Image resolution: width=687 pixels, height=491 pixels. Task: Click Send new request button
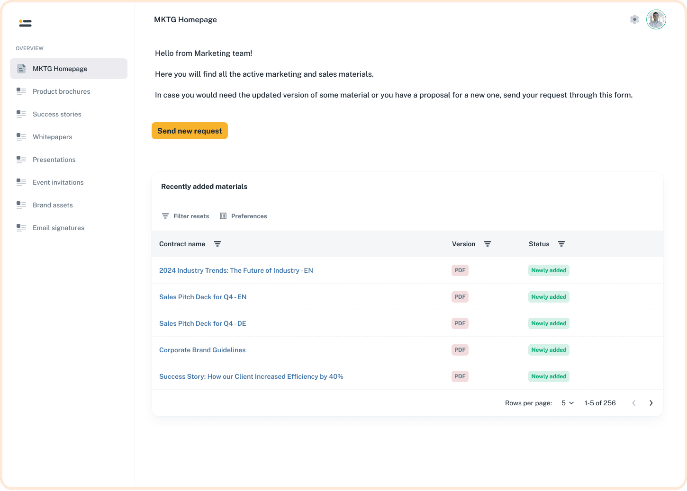190,131
